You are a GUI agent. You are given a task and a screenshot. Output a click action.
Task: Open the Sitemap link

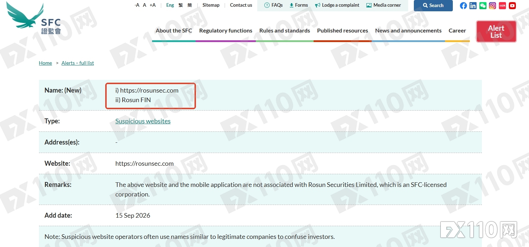pos(211,5)
